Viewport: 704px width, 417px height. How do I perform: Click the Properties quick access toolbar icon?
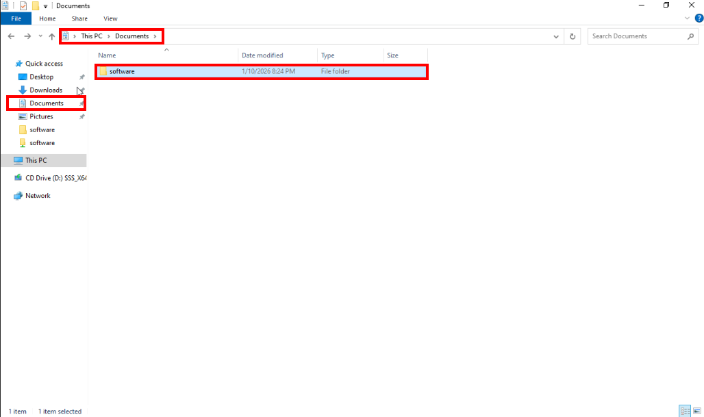pyautogui.click(x=23, y=6)
